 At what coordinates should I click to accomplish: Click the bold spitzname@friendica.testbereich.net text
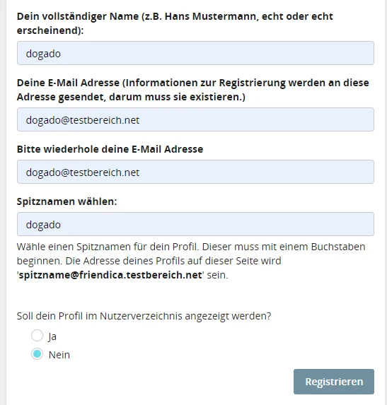coord(110,275)
